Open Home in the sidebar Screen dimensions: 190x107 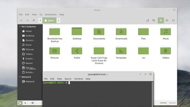click(27, 31)
